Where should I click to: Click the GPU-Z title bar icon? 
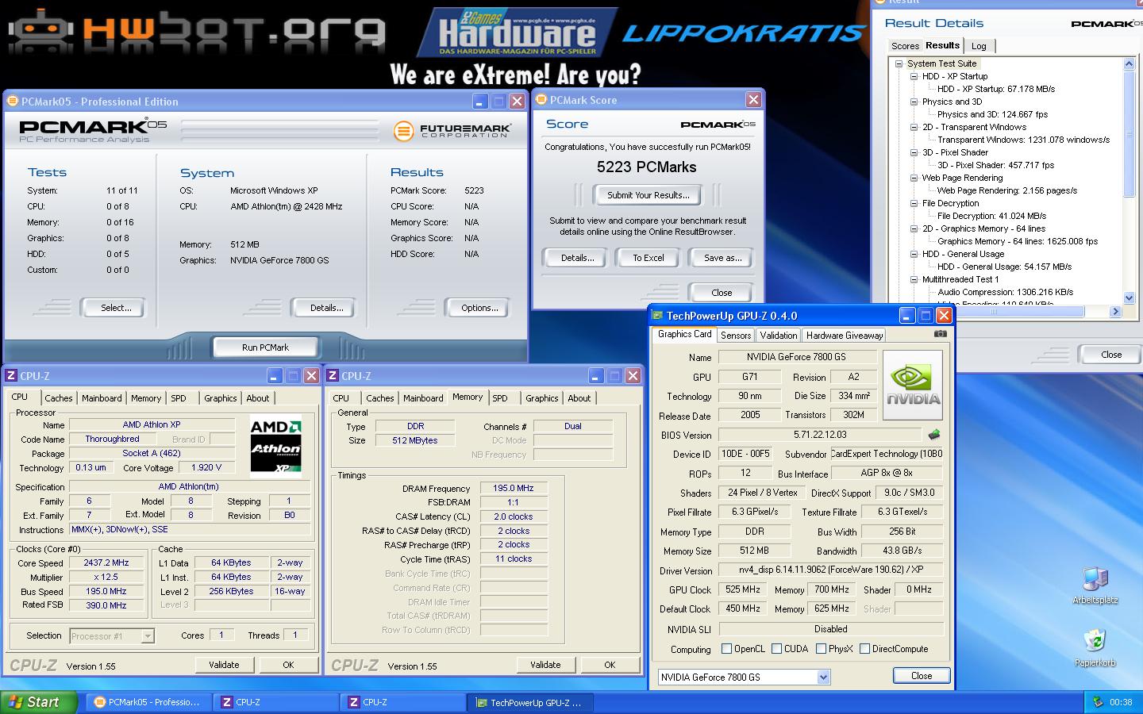tap(657, 316)
